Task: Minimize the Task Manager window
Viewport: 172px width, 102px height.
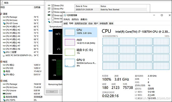Action: (154, 15)
